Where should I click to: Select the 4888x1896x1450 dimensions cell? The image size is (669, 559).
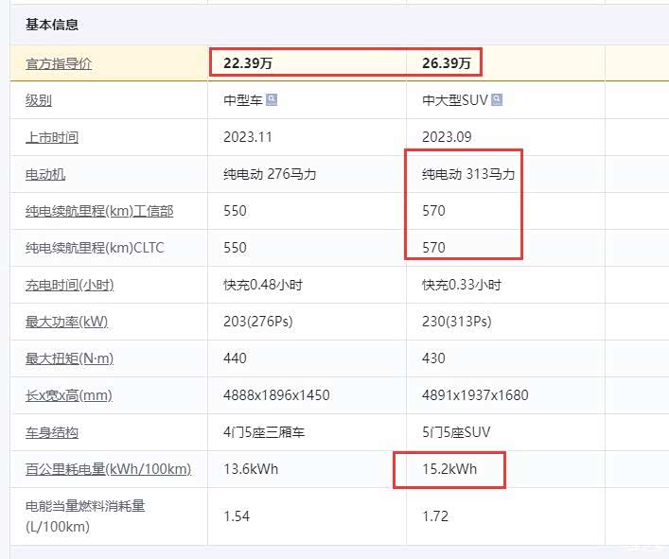pyautogui.click(x=276, y=395)
